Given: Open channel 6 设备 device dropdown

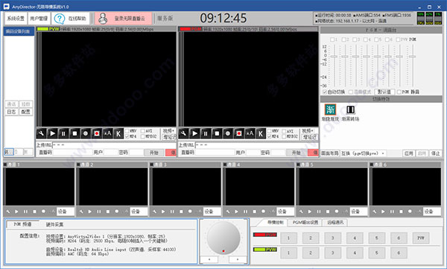Looking at the screenshot, I should pos(432,212).
